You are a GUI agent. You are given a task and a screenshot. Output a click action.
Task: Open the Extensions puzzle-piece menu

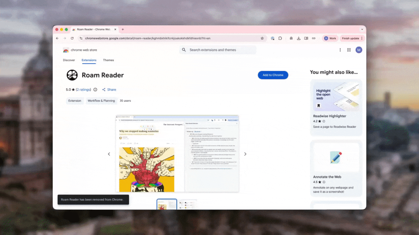(x=280, y=38)
